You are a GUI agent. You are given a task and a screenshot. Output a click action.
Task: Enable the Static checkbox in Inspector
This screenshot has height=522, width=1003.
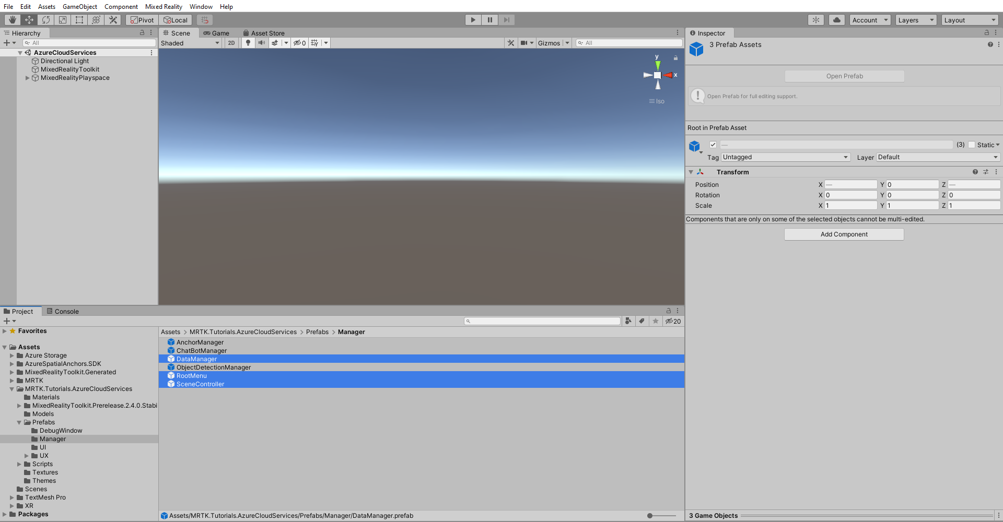click(x=972, y=145)
